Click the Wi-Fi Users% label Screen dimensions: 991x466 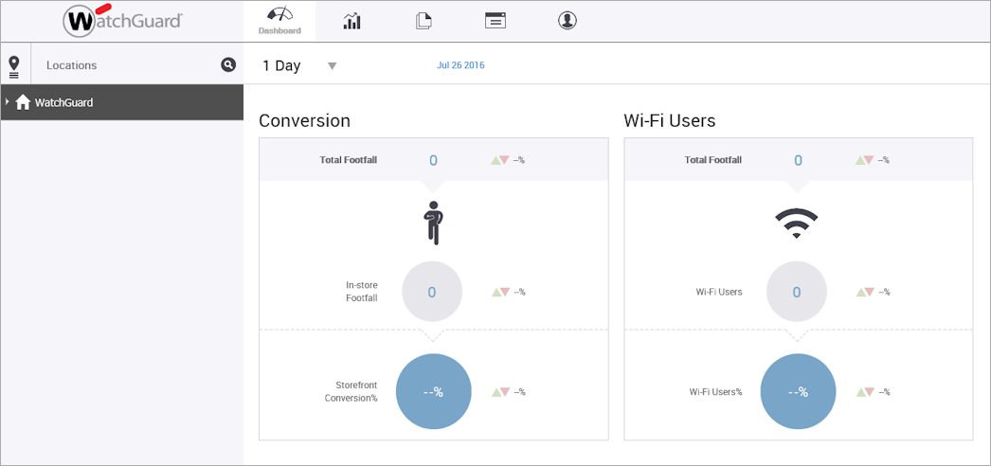point(715,391)
